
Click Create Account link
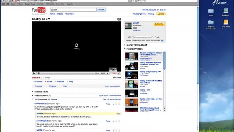tap(149, 10)
